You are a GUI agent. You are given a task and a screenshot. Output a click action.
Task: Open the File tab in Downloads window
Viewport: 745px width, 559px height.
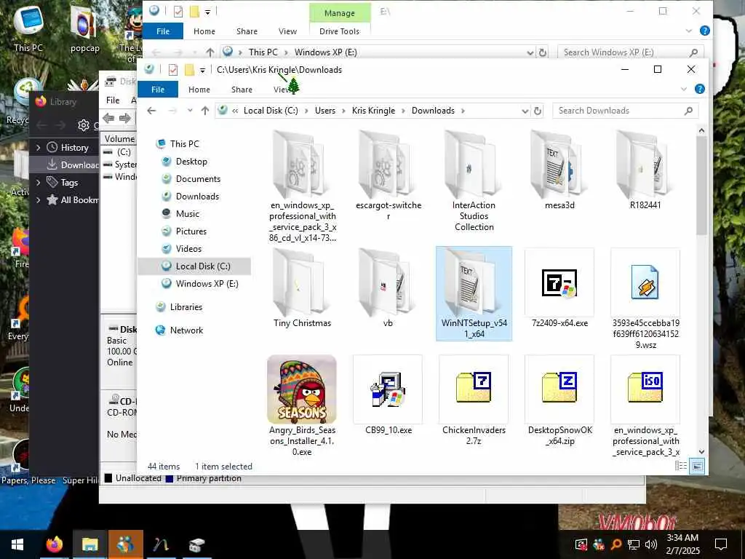click(158, 90)
